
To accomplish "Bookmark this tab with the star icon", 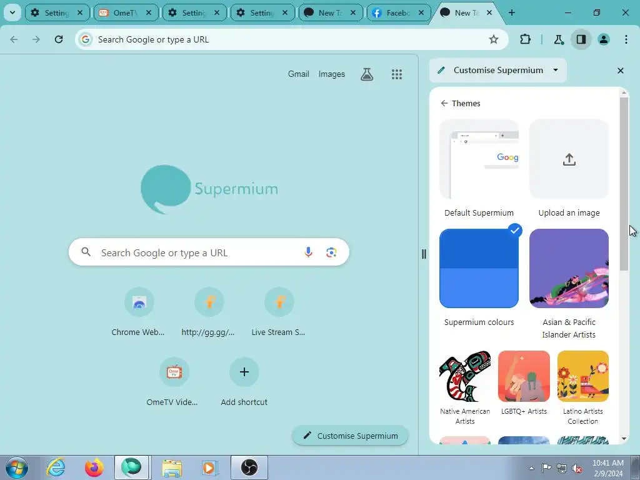I will [494, 39].
